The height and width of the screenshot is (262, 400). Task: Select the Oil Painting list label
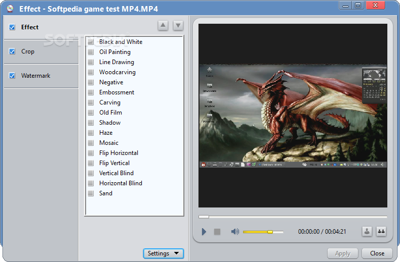(115, 52)
